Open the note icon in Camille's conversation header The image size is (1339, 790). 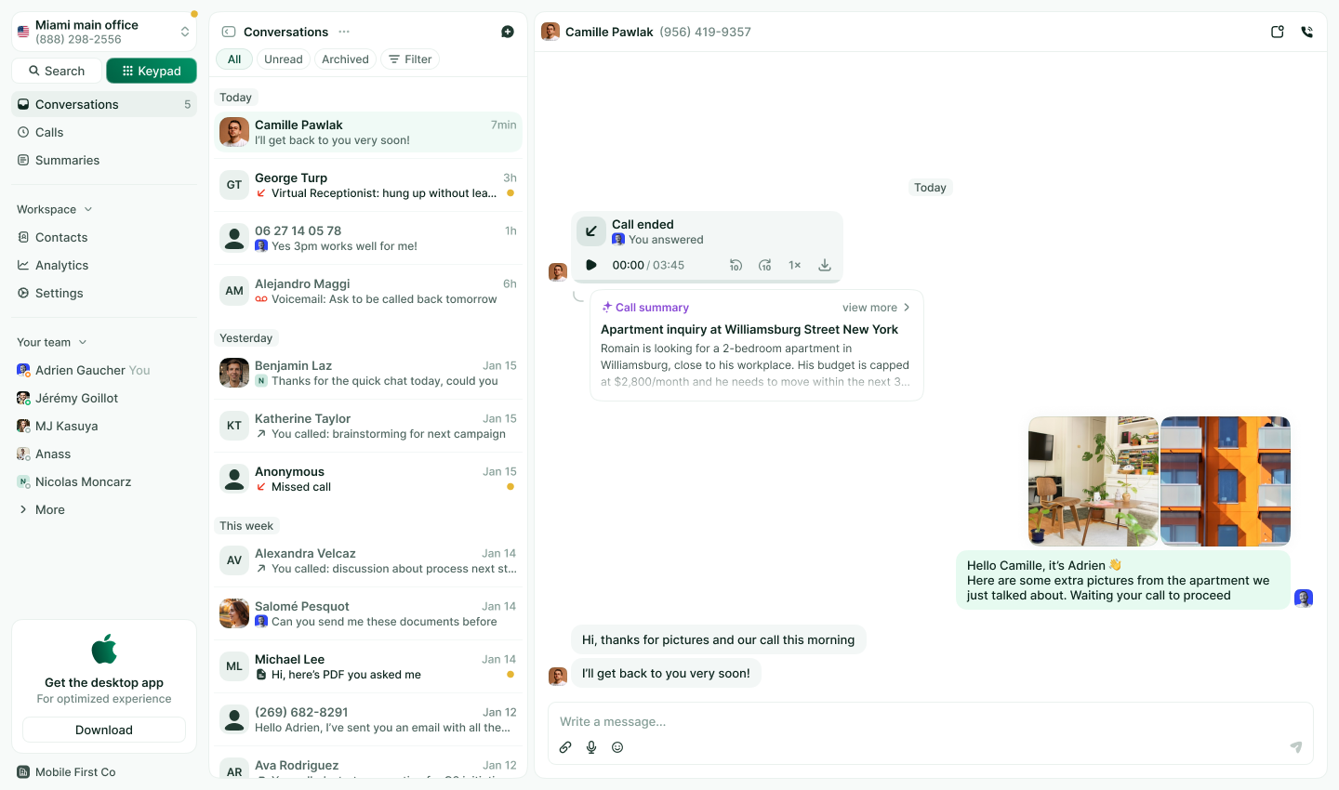1278,32
